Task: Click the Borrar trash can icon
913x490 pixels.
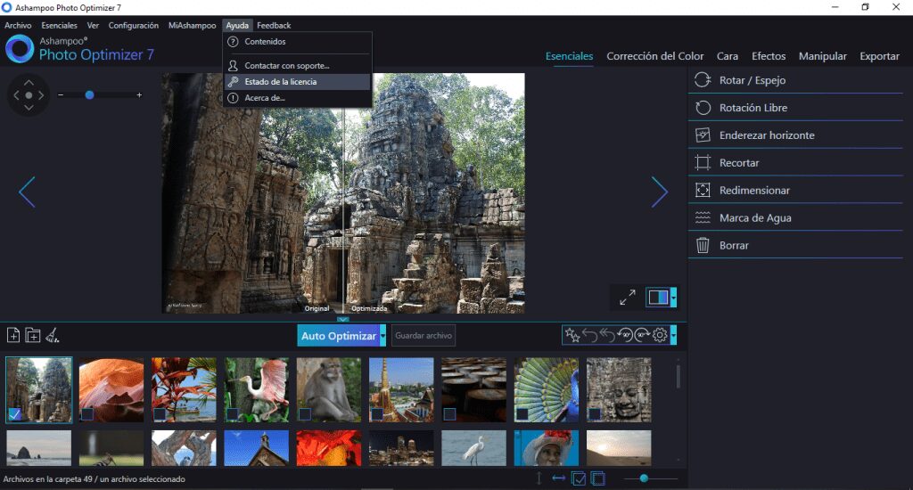Action: [x=703, y=245]
